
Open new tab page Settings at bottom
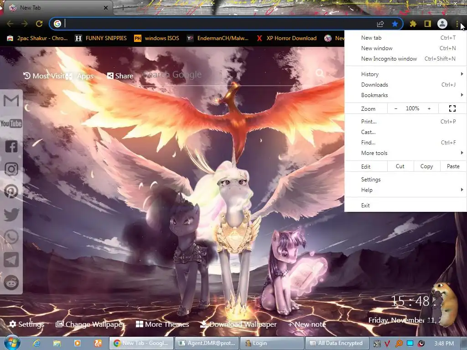[x=26, y=324]
